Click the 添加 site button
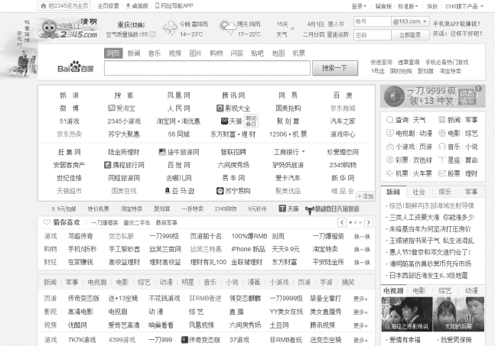The width and height of the screenshot is (495, 346). (365, 196)
